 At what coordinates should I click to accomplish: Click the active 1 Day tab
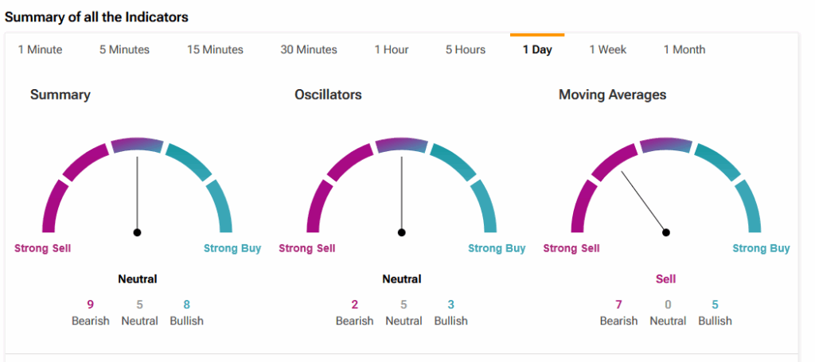[537, 49]
